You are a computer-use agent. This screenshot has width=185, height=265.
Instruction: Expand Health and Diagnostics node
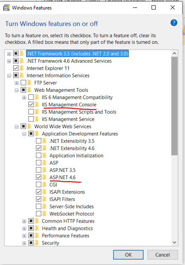click(24, 229)
